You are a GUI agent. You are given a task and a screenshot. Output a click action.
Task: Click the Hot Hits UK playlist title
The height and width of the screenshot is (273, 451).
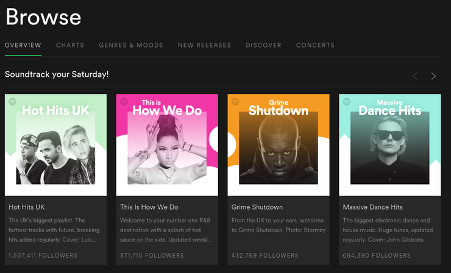27,207
